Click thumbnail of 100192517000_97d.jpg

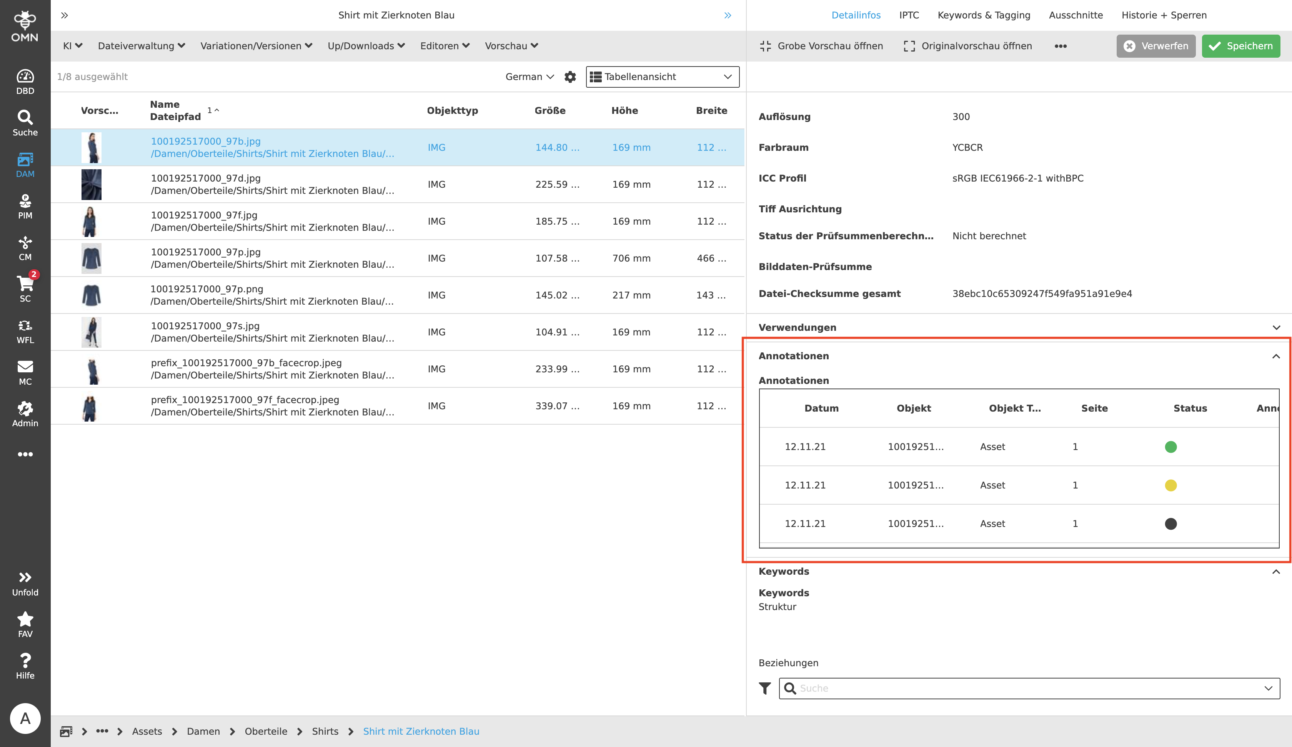point(91,185)
